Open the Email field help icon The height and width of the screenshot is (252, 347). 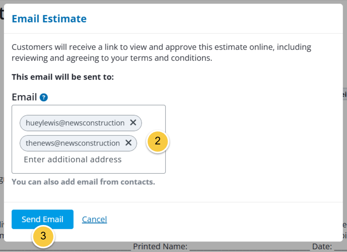(x=44, y=97)
